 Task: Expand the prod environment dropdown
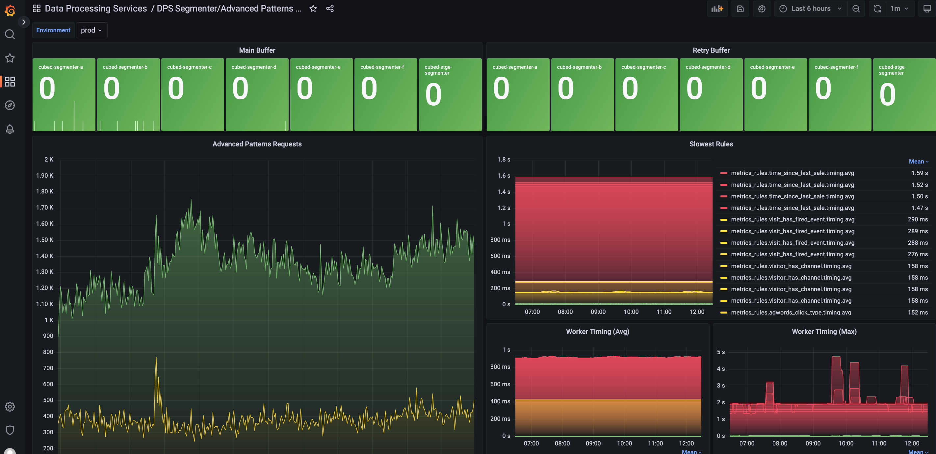click(x=91, y=30)
